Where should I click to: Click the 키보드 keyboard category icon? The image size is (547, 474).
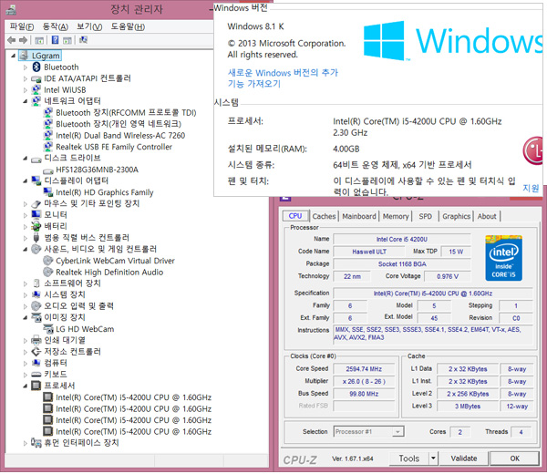tap(36, 375)
